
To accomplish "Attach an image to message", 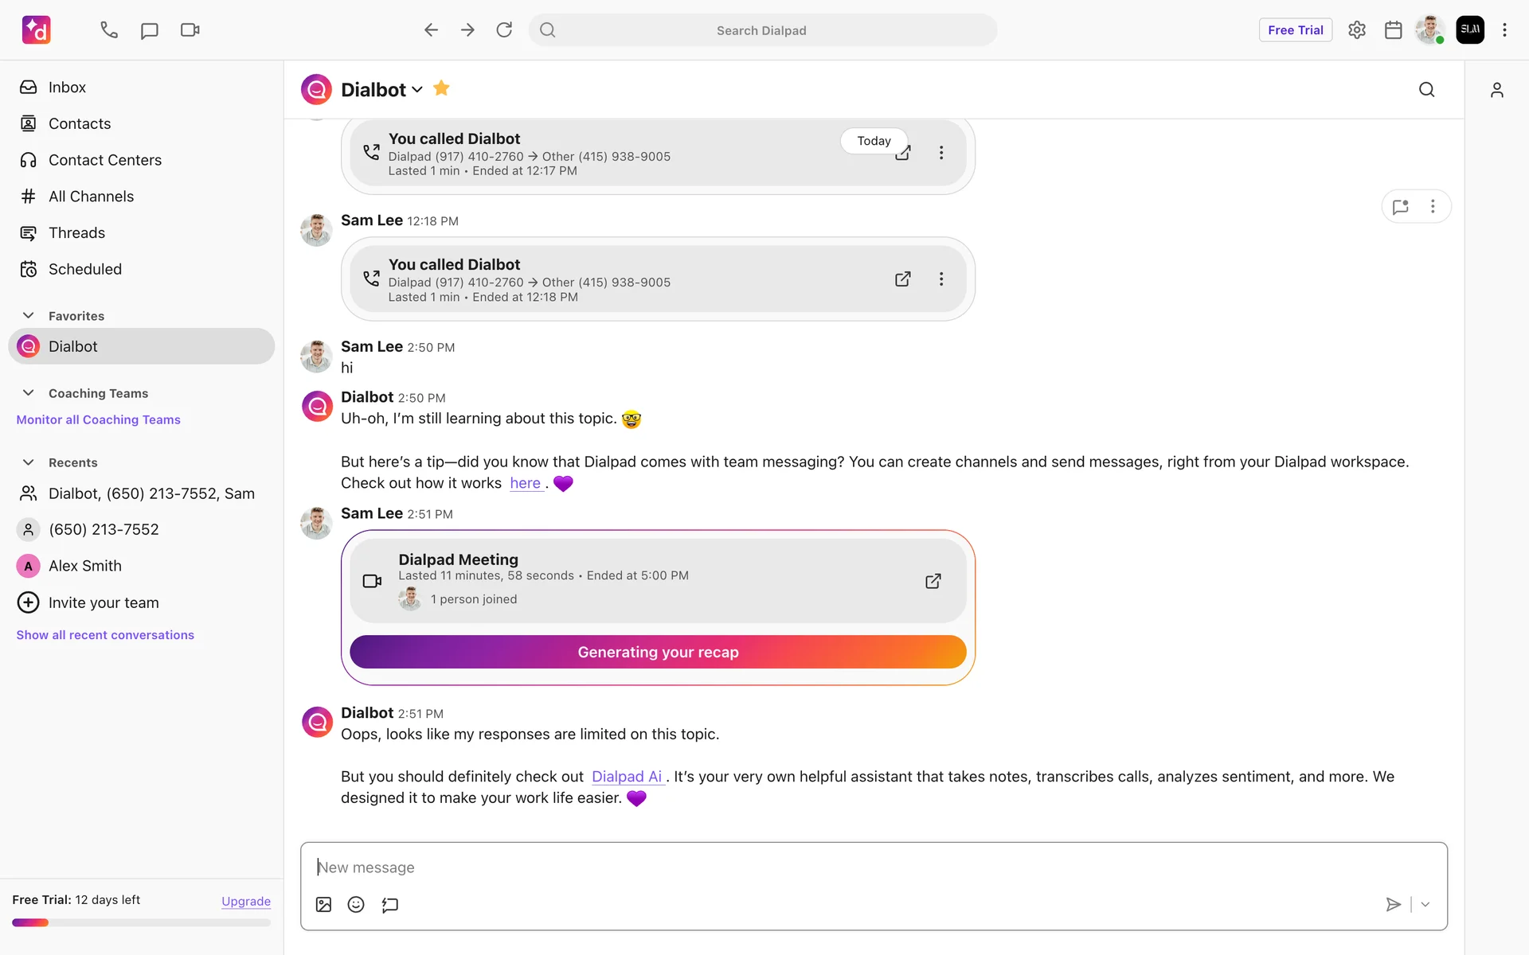I will coord(323,905).
